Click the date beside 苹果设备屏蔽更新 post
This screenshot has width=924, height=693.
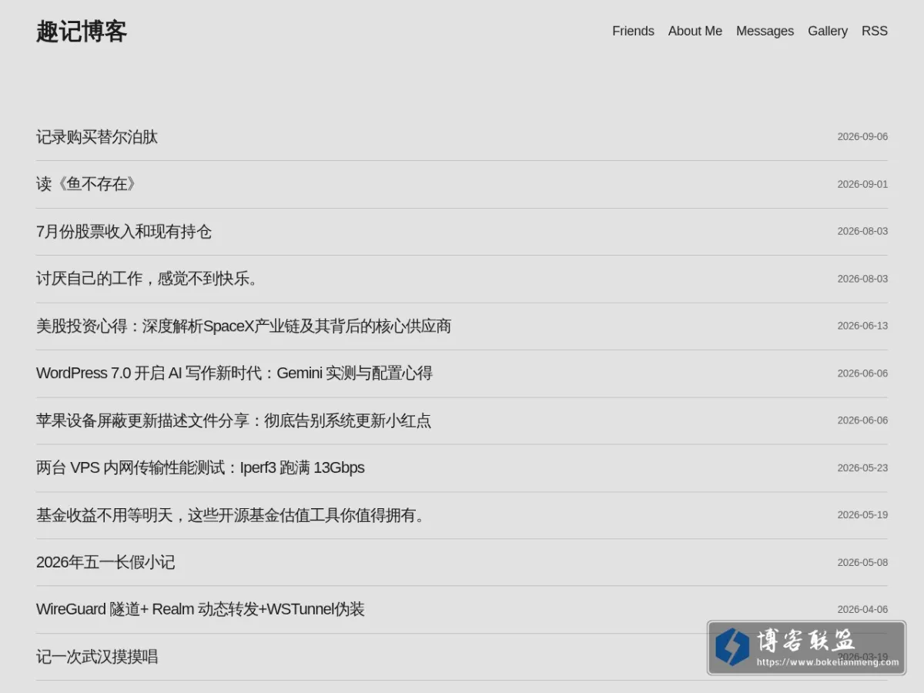(x=862, y=420)
